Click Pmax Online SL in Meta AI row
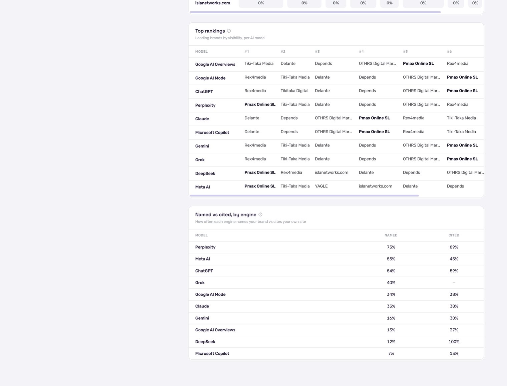 point(260,186)
